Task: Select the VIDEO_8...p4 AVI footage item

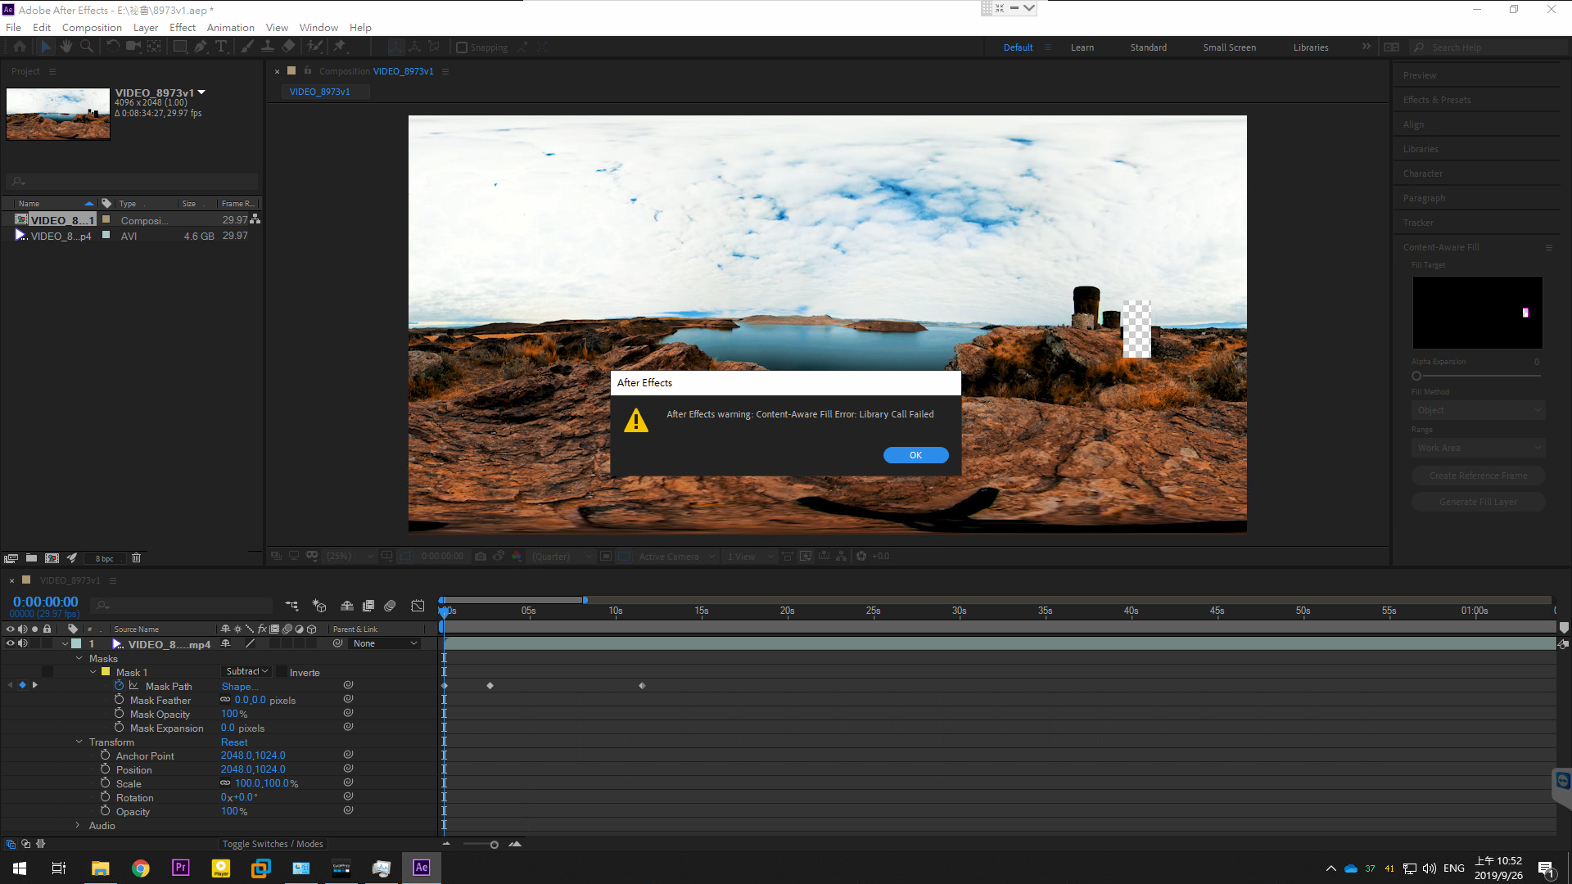Action: pyautogui.click(x=61, y=236)
